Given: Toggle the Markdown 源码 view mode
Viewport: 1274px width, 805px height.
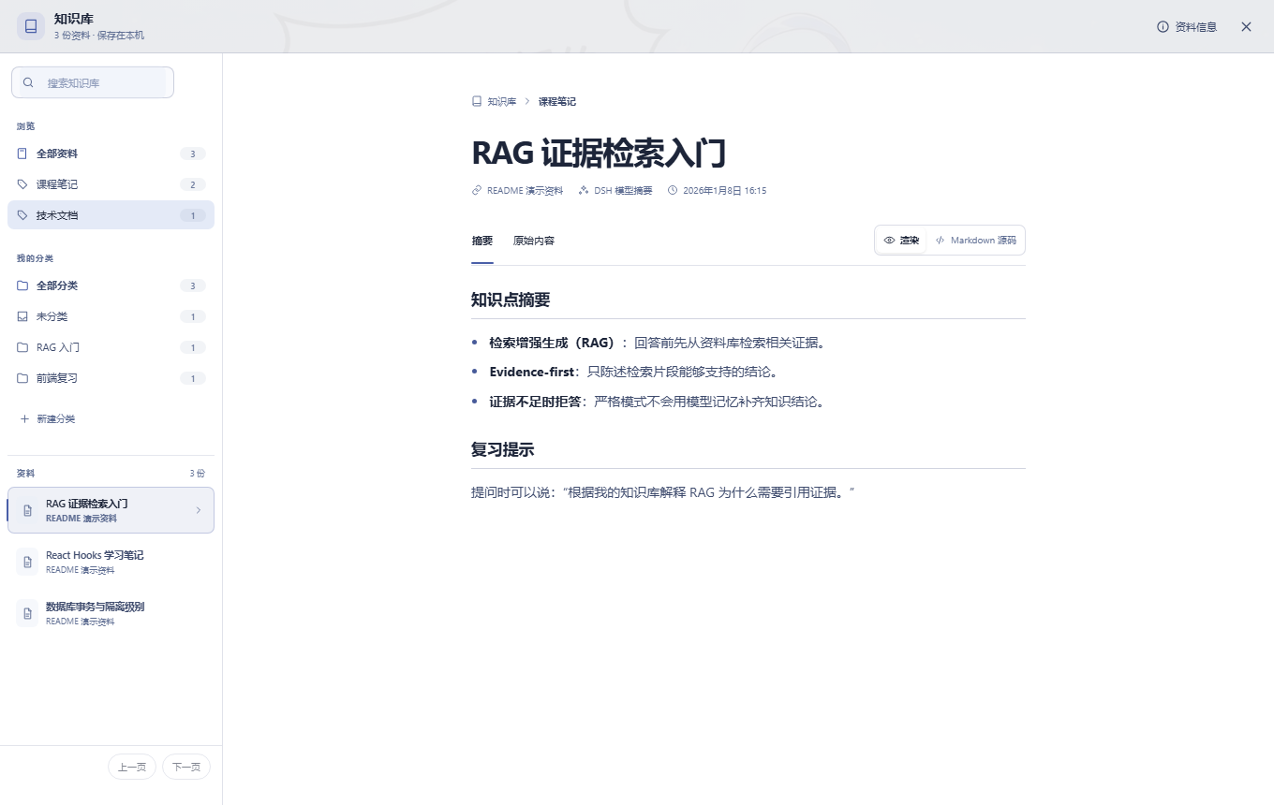Looking at the screenshot, I should 975,241.
